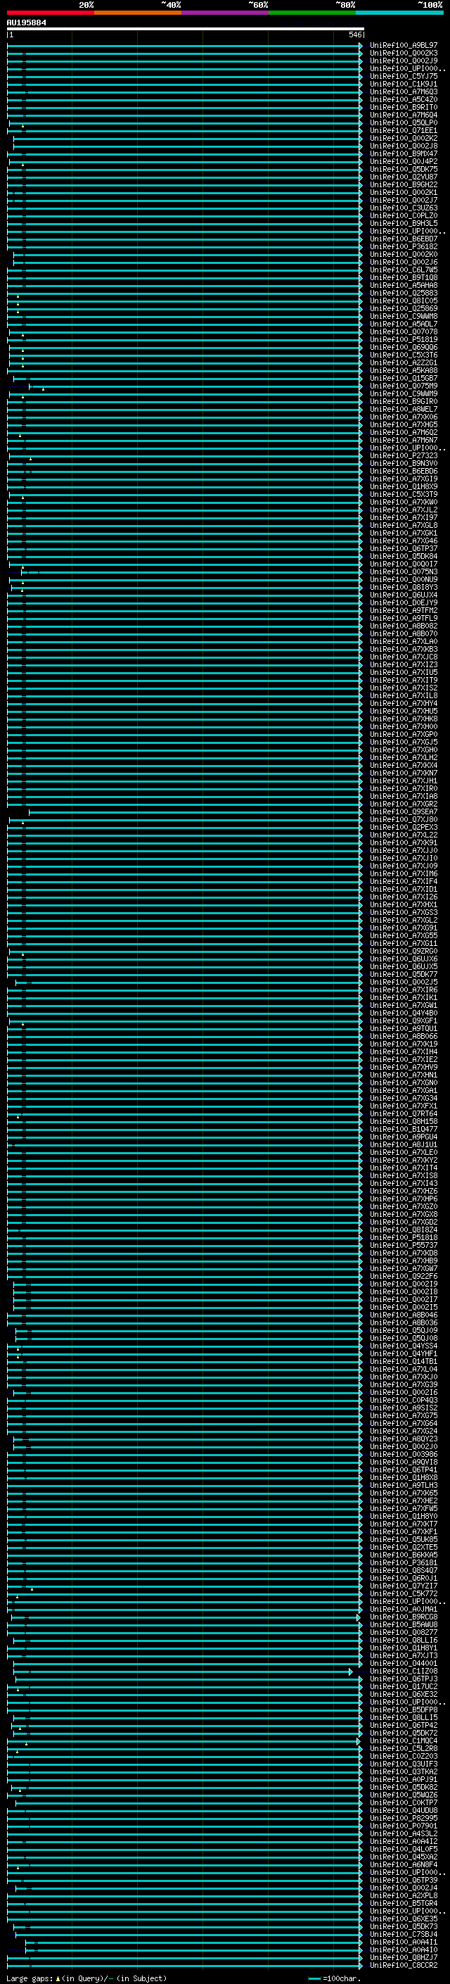450x1984 pixels.
Task: Select hit label UniRef100_P07901
Action: [x=403, y=1826]
